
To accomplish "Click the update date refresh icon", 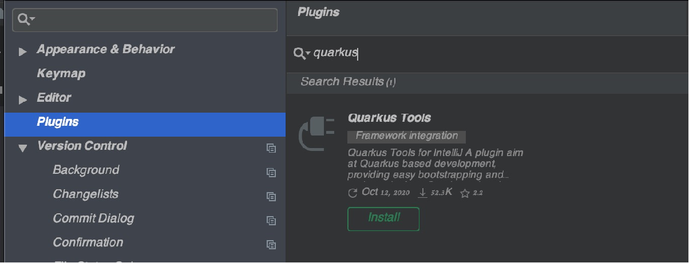I will point(353,193).
